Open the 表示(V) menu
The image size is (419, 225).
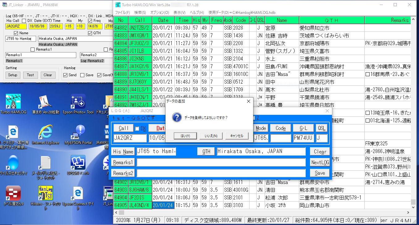pyautogui.click(x=179, y=13)
